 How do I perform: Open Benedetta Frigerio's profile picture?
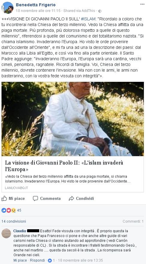click(x=7, y=8)
